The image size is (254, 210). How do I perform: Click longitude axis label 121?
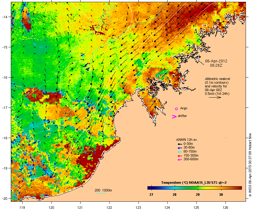(80, 208)
